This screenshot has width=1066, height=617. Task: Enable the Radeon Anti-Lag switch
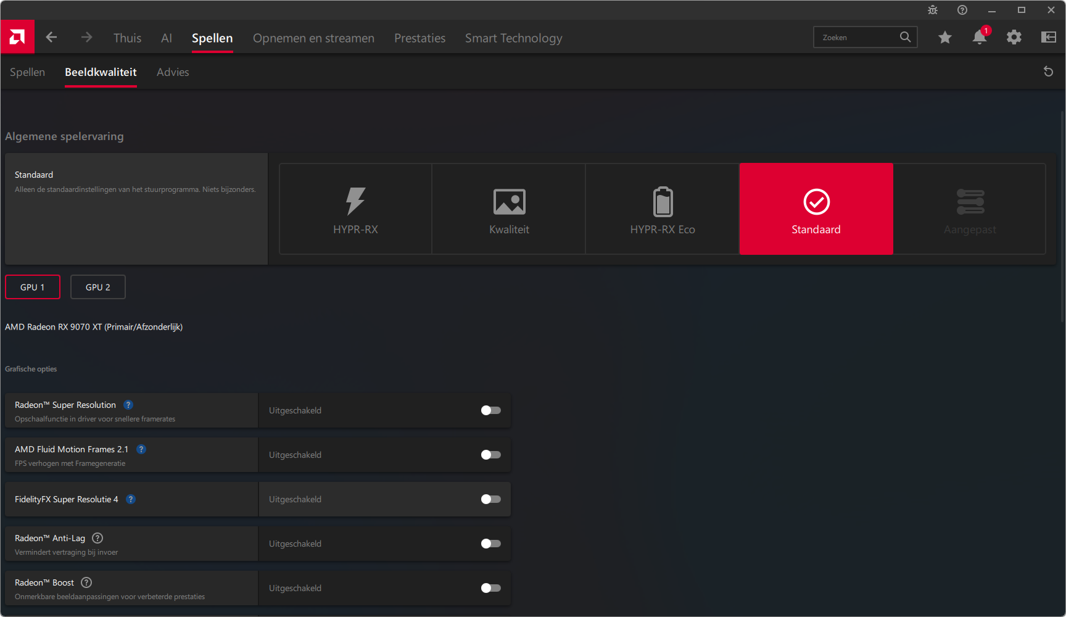490,544
